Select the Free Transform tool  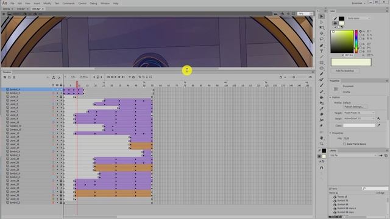click(321, 28)
